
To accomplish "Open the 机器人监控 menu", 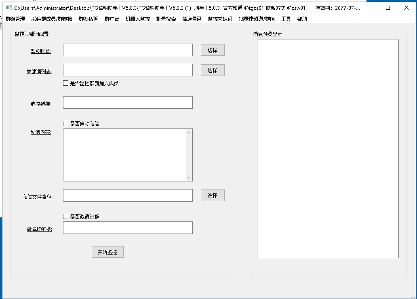I will (137, 19).
